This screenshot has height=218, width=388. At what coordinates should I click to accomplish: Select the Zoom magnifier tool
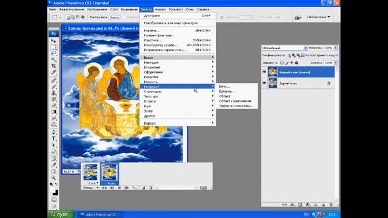[54, 177]
